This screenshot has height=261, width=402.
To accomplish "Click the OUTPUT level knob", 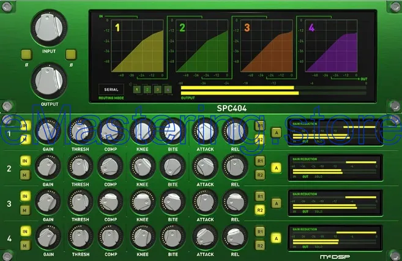I will click(x=49, y=81).
